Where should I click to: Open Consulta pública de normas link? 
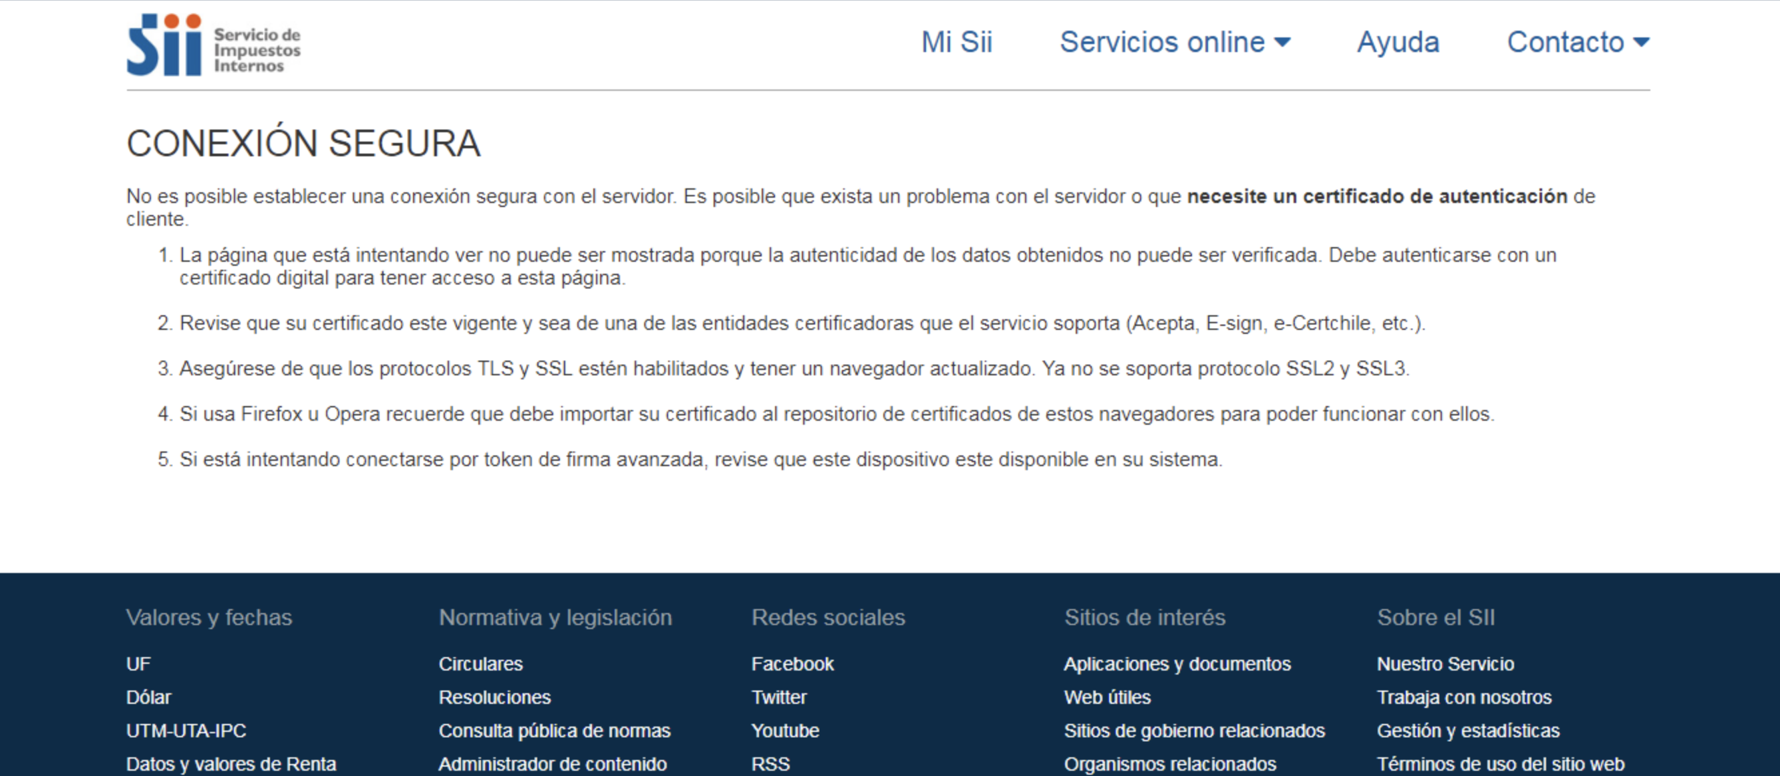[554, 731]
